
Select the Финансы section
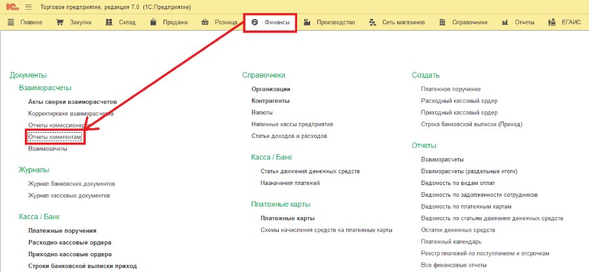coord(277,22)
